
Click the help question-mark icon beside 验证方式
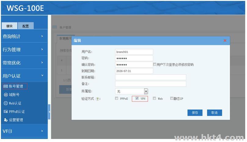click(98, 99)
